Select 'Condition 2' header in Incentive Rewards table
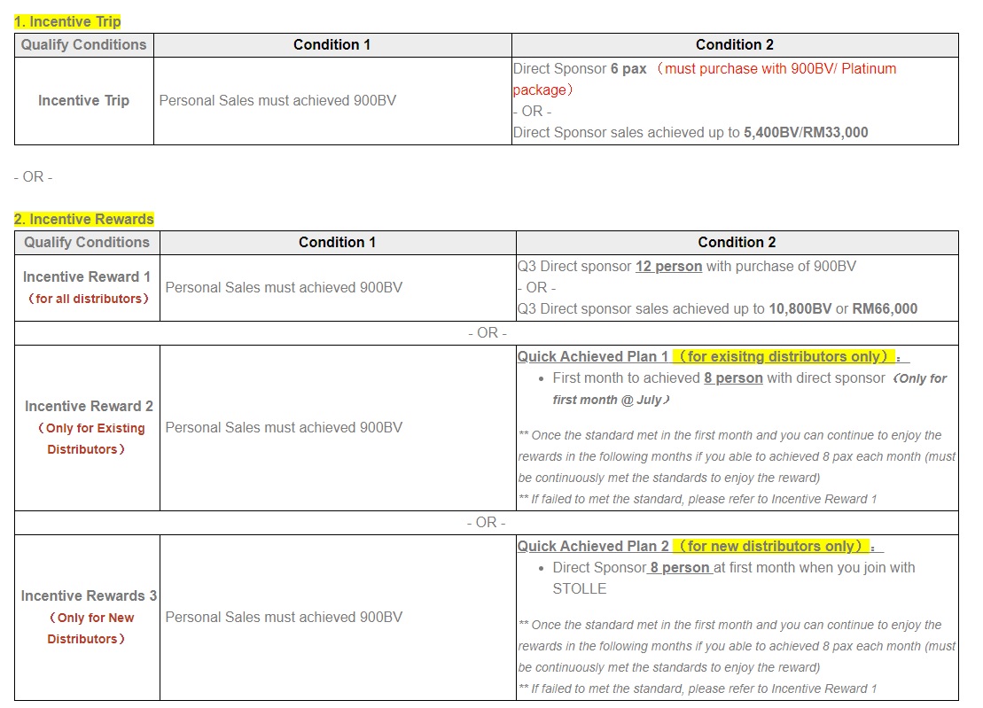The width and height of the screenshot is (983, 708). pyautogui.click(x=737, y=243)
